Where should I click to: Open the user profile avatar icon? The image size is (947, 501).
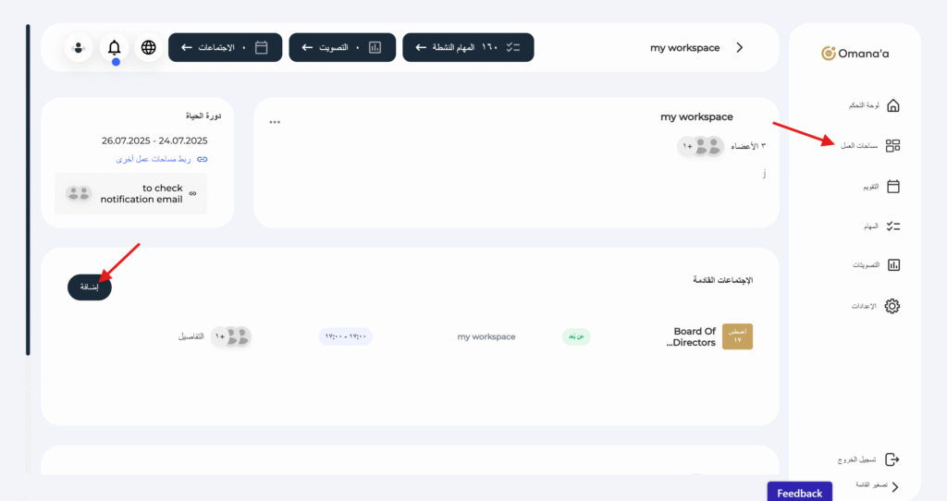click(x=79, y=47)
